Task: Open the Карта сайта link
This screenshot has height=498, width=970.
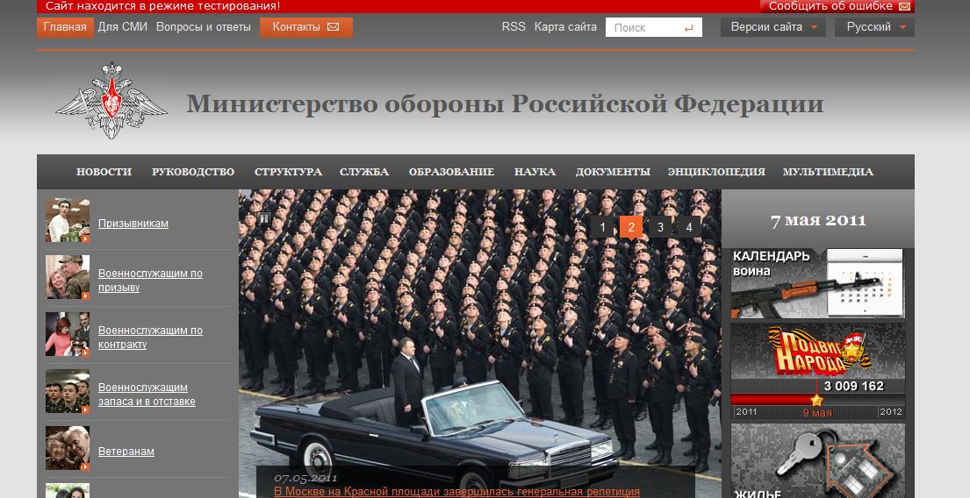Action: point(565,27)
